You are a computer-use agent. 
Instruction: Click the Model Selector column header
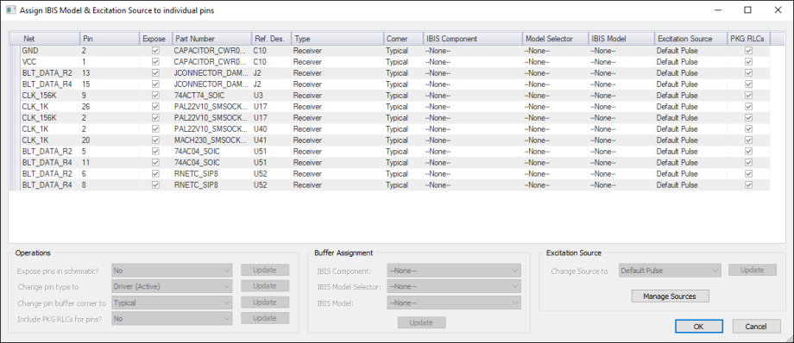click(x=555, y=39)
